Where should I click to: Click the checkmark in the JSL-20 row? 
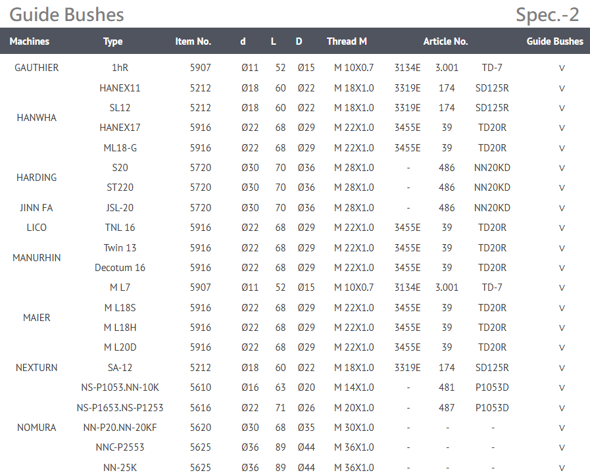(562, 209)
